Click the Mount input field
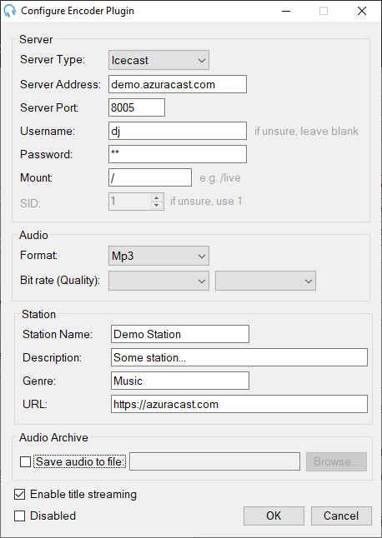The height and width of the screenshot is (538, 382). (x=150, y=177)
